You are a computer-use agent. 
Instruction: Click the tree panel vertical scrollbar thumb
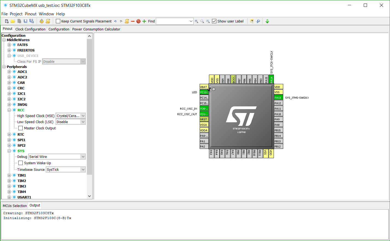[x=89, y=106]
